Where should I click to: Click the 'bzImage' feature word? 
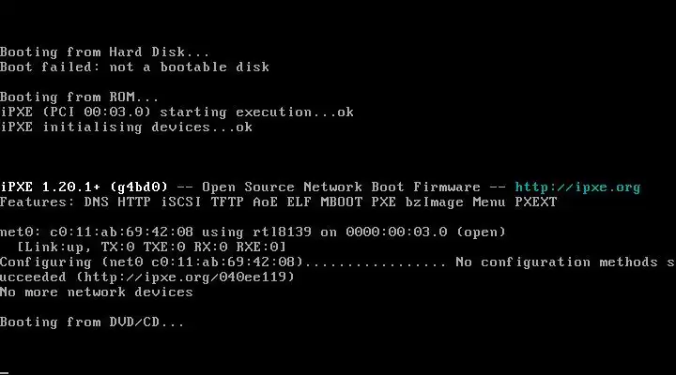click(x=434, y=202)
